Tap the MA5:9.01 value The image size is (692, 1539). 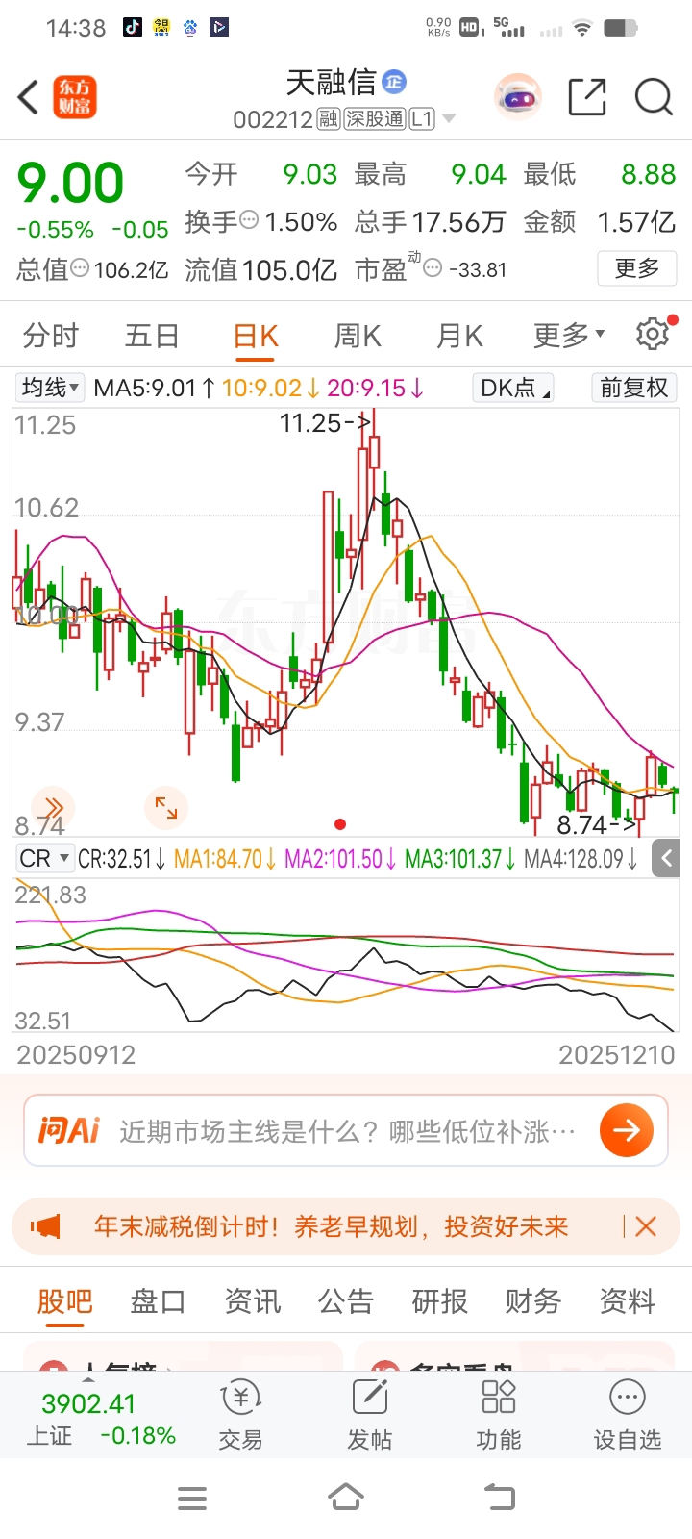154,388
